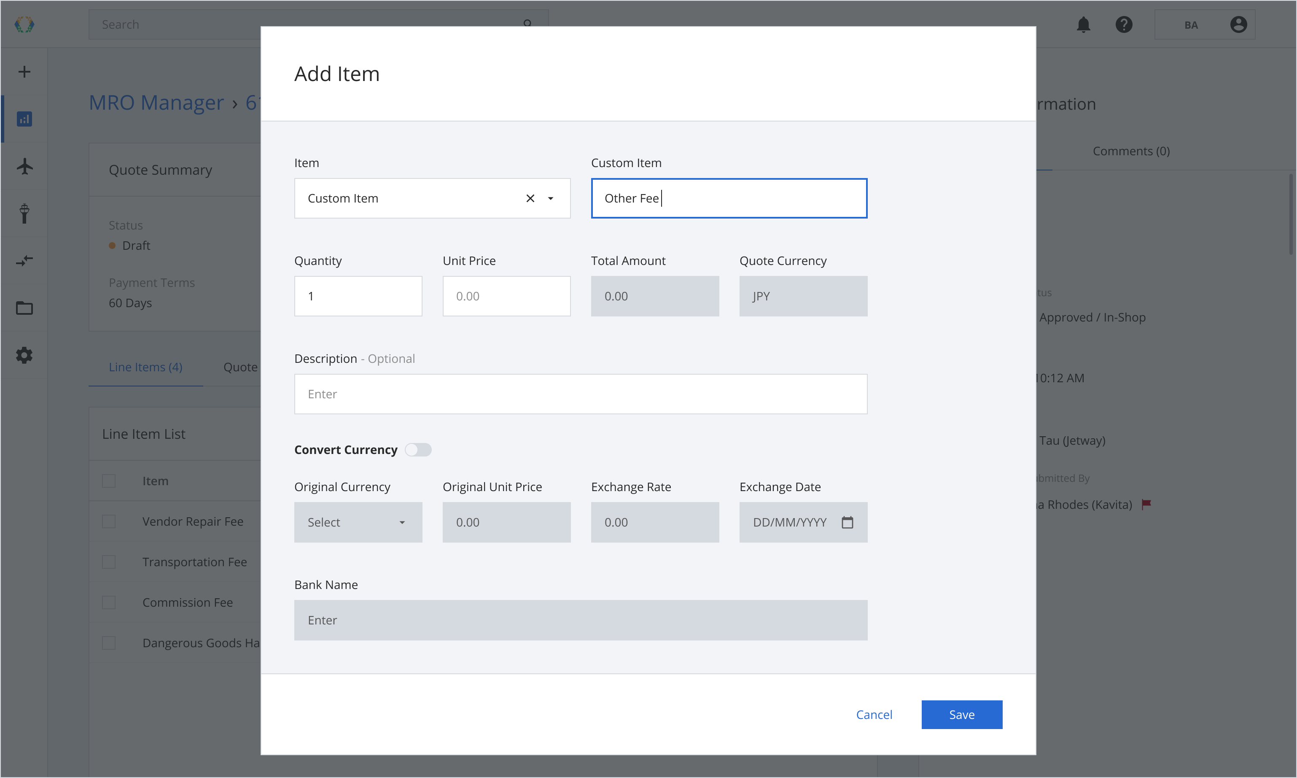Clear the Custom Item selection with X

point(530,198)
